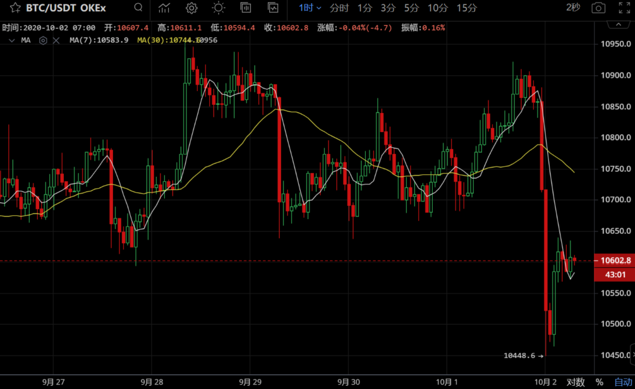
Task: Click the 9月 29 date axis label
Action: (x=251, y=382)
